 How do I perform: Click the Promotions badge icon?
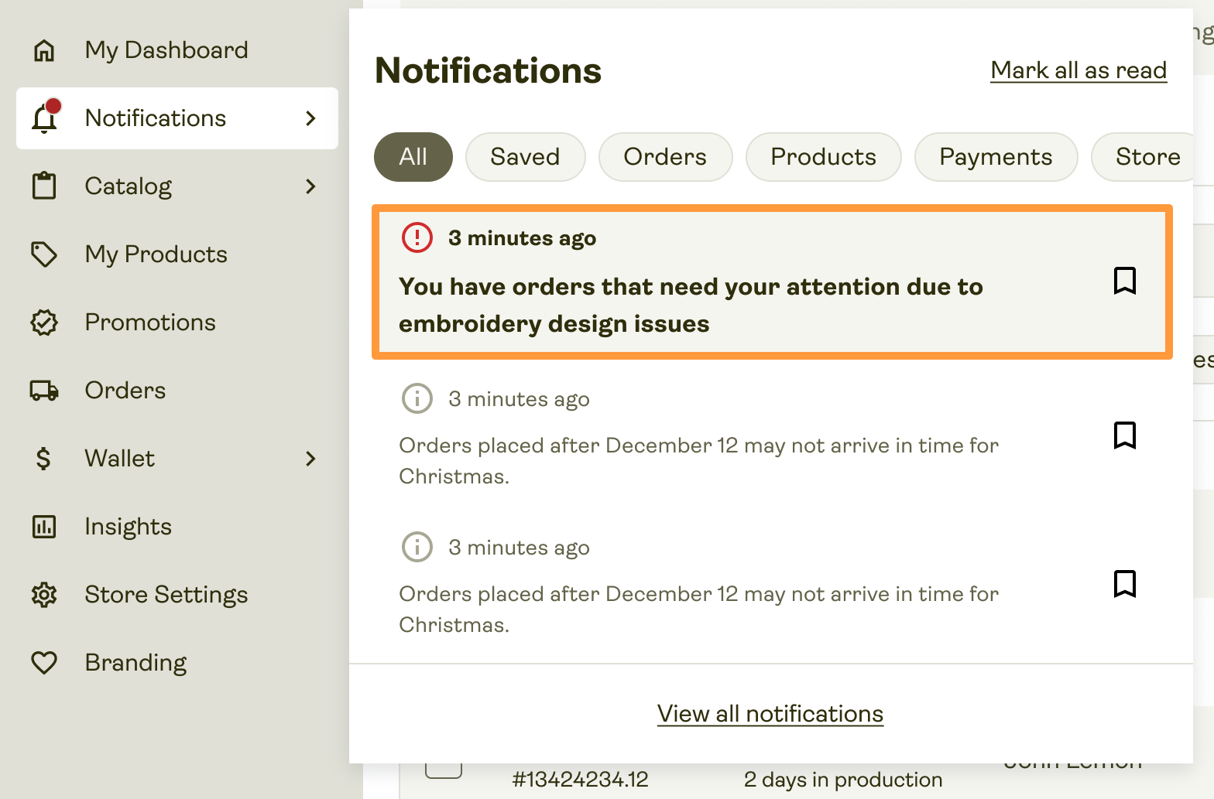click(x=44, y=323)
